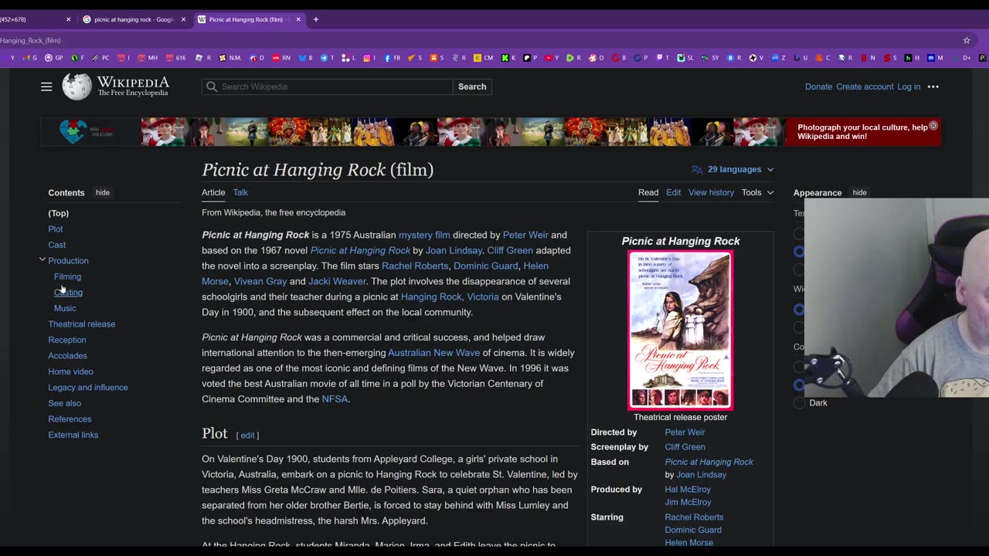Open the new browser tab plus button
The width and height of the screenshot is (989, 556).
click(x=315, y=19)
